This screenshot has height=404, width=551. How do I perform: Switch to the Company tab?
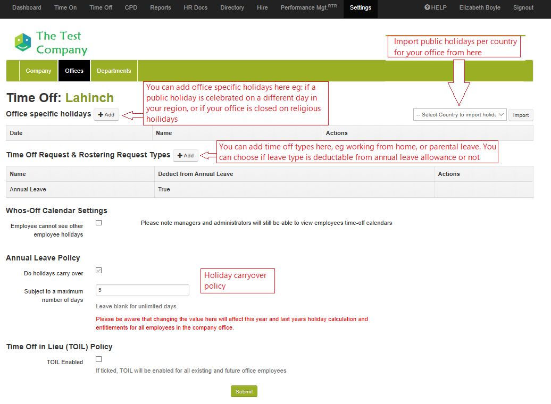[38, 71]
